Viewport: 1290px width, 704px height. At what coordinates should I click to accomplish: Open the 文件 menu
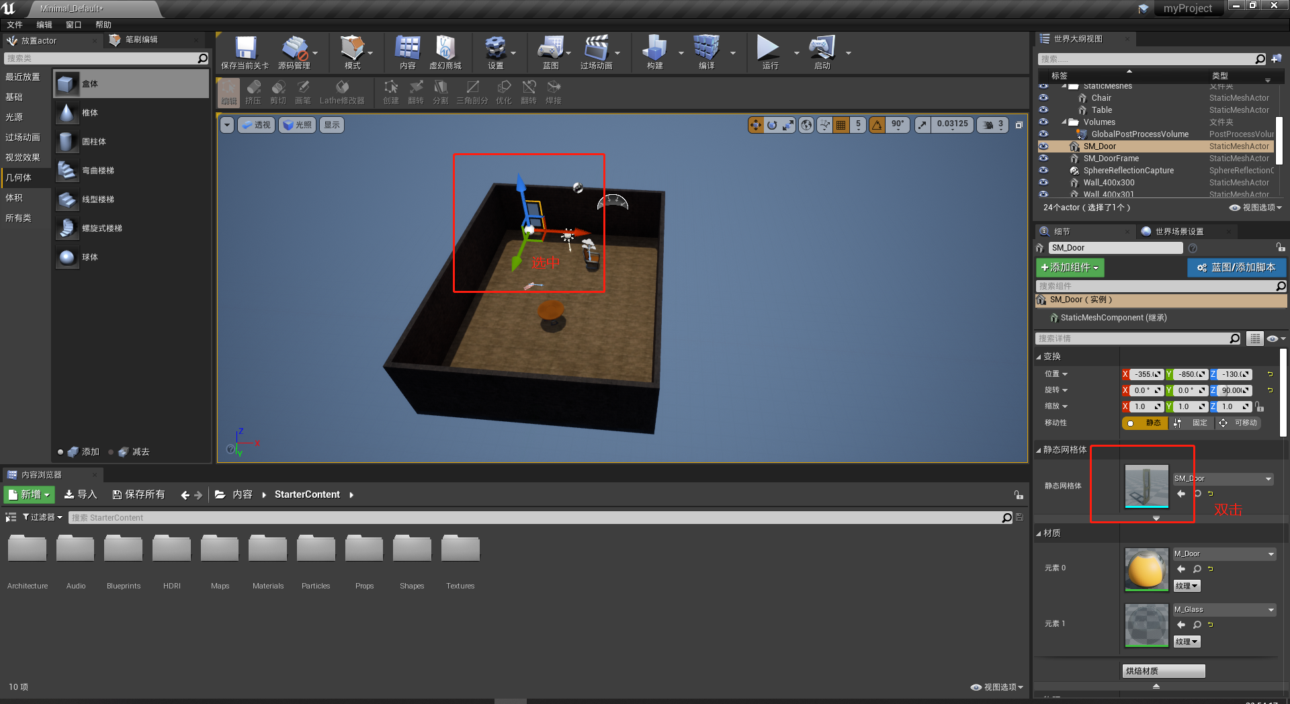[15, 24]
